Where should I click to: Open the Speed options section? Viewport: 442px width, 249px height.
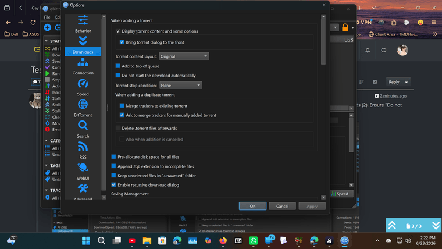click(x=83, y=87)
